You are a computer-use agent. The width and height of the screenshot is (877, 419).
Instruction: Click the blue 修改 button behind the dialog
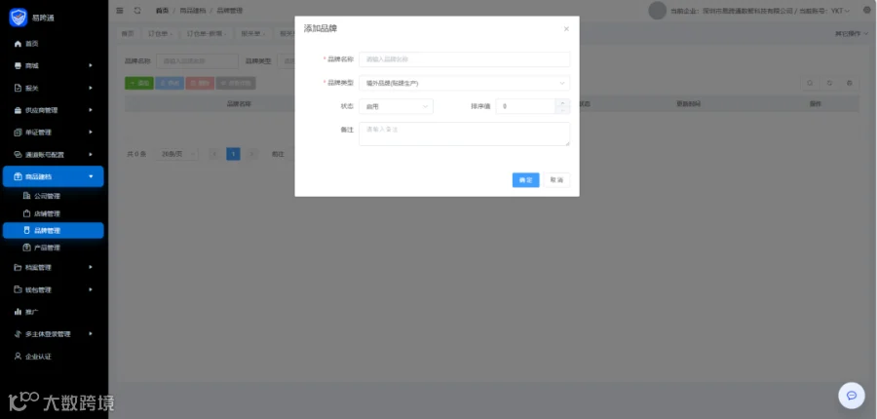(170, 84)
